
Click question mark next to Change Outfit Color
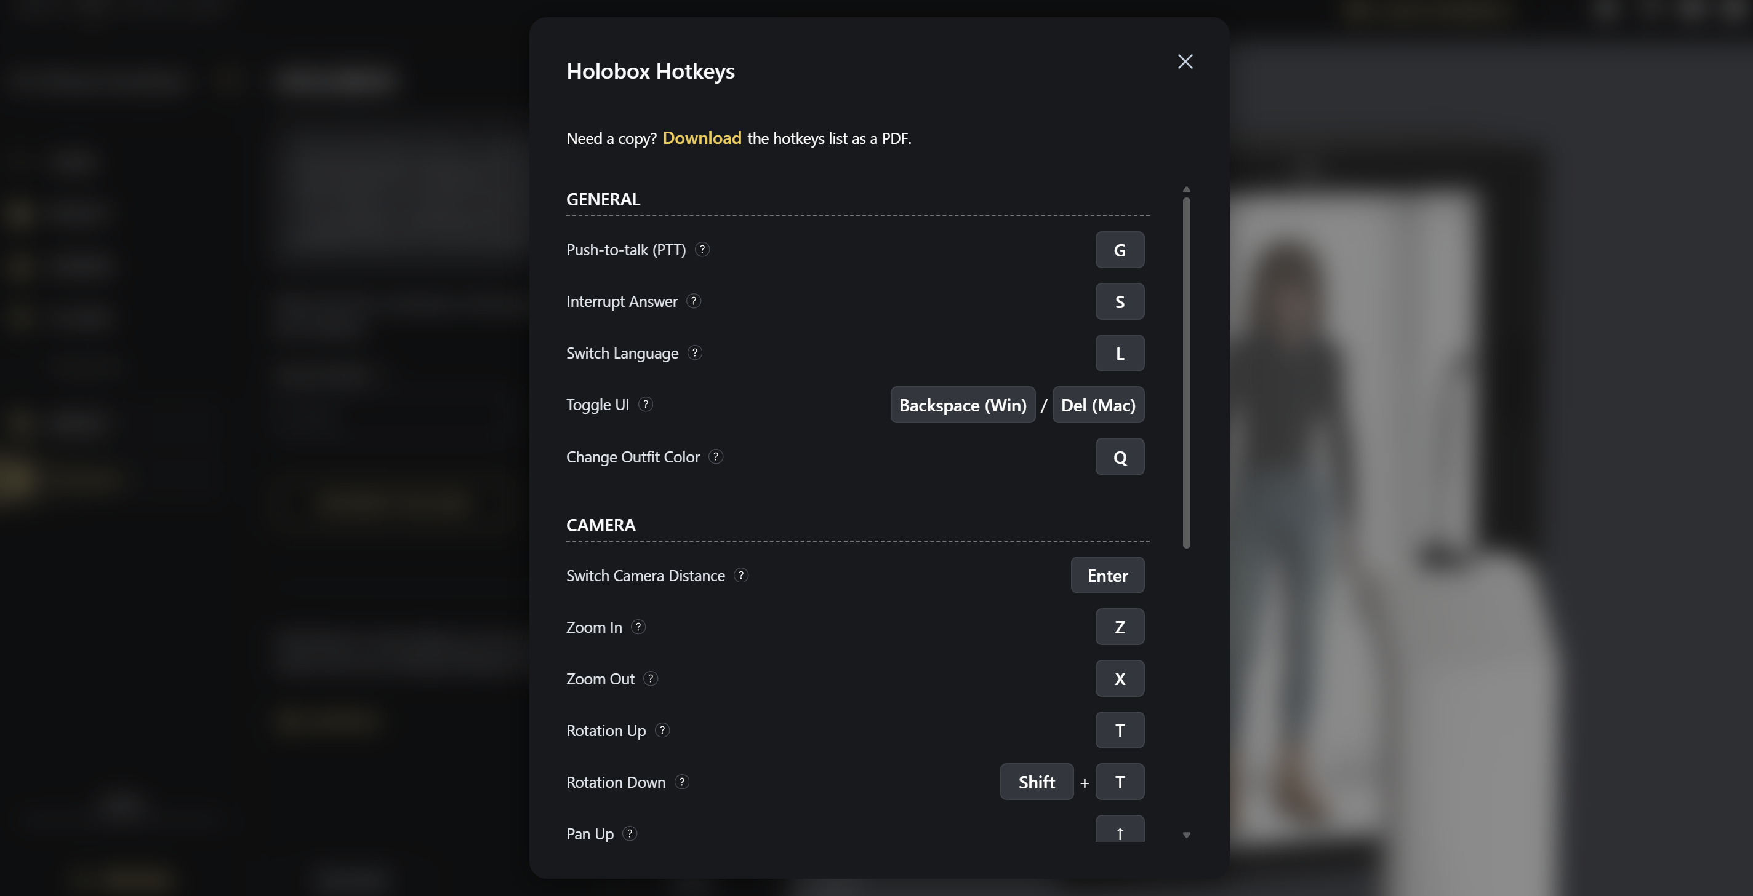pyautogui.click(x=715, y=456)
